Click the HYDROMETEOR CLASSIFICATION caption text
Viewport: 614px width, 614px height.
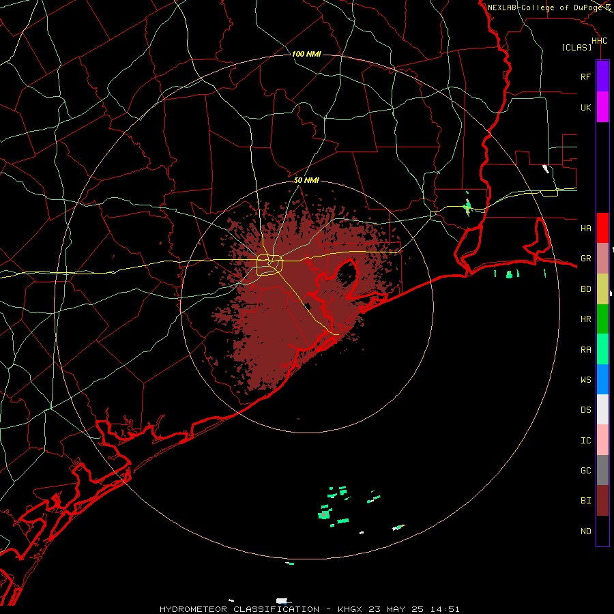[239, 609]
